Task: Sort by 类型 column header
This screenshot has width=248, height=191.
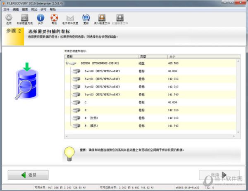Action: [x=153, y=57]
